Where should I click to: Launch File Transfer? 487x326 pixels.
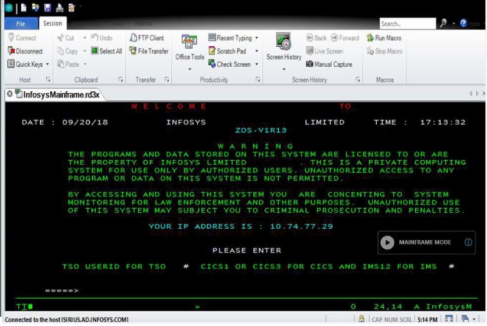click(x=148, y=51)
